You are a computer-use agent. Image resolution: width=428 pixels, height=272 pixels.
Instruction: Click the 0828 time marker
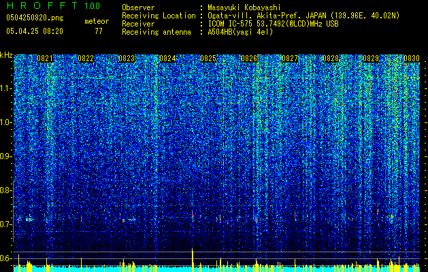331,58
